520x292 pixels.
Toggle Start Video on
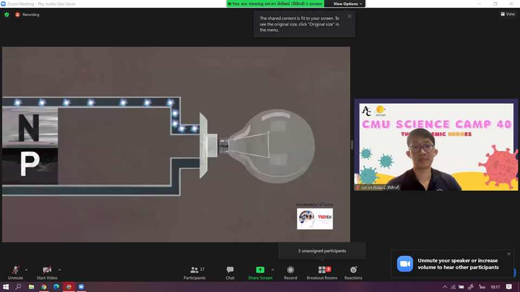[x=47, y=272]
